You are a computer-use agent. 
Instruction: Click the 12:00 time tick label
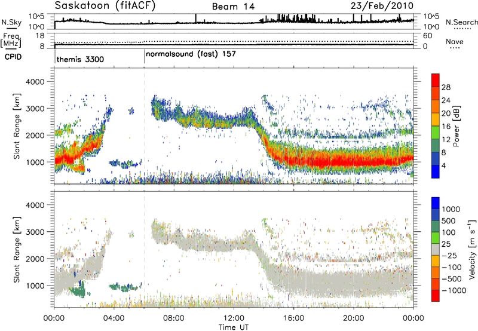coord(234,318)
